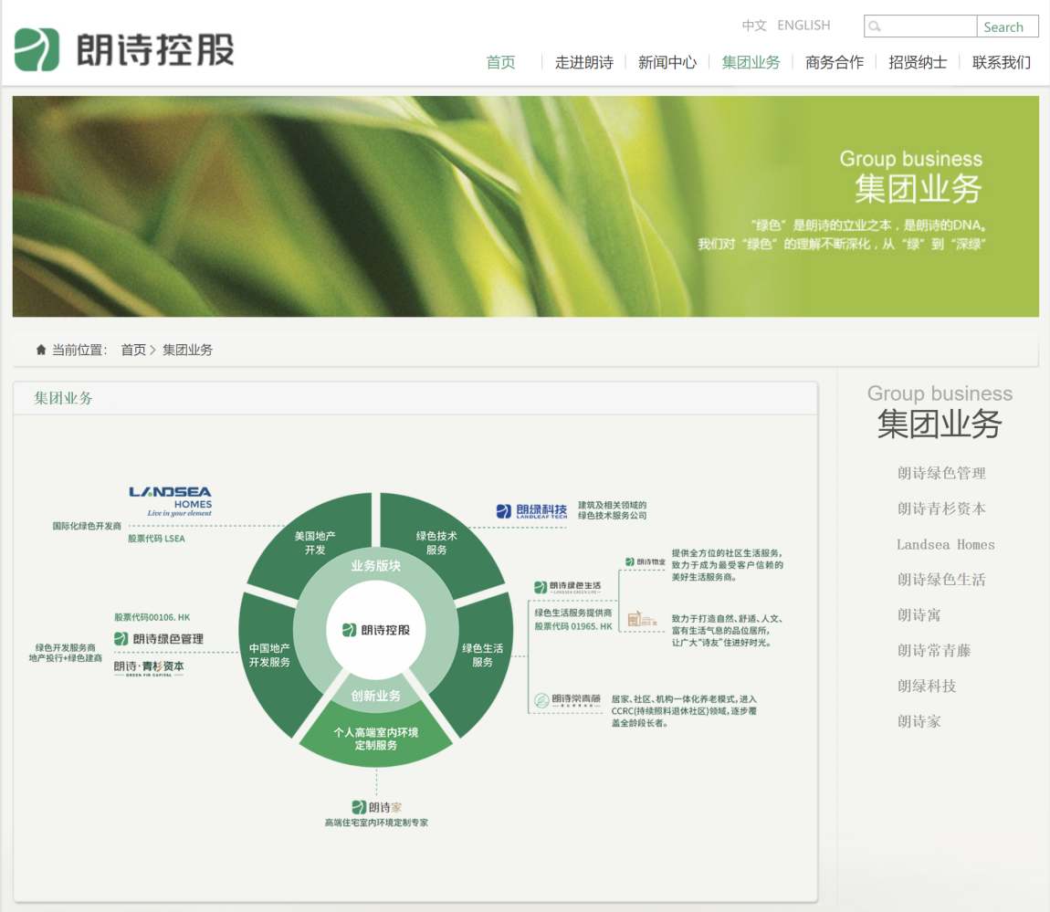Open Landsea Homes in sidebar
1050x912 pixels.
(x=946, y=544)
